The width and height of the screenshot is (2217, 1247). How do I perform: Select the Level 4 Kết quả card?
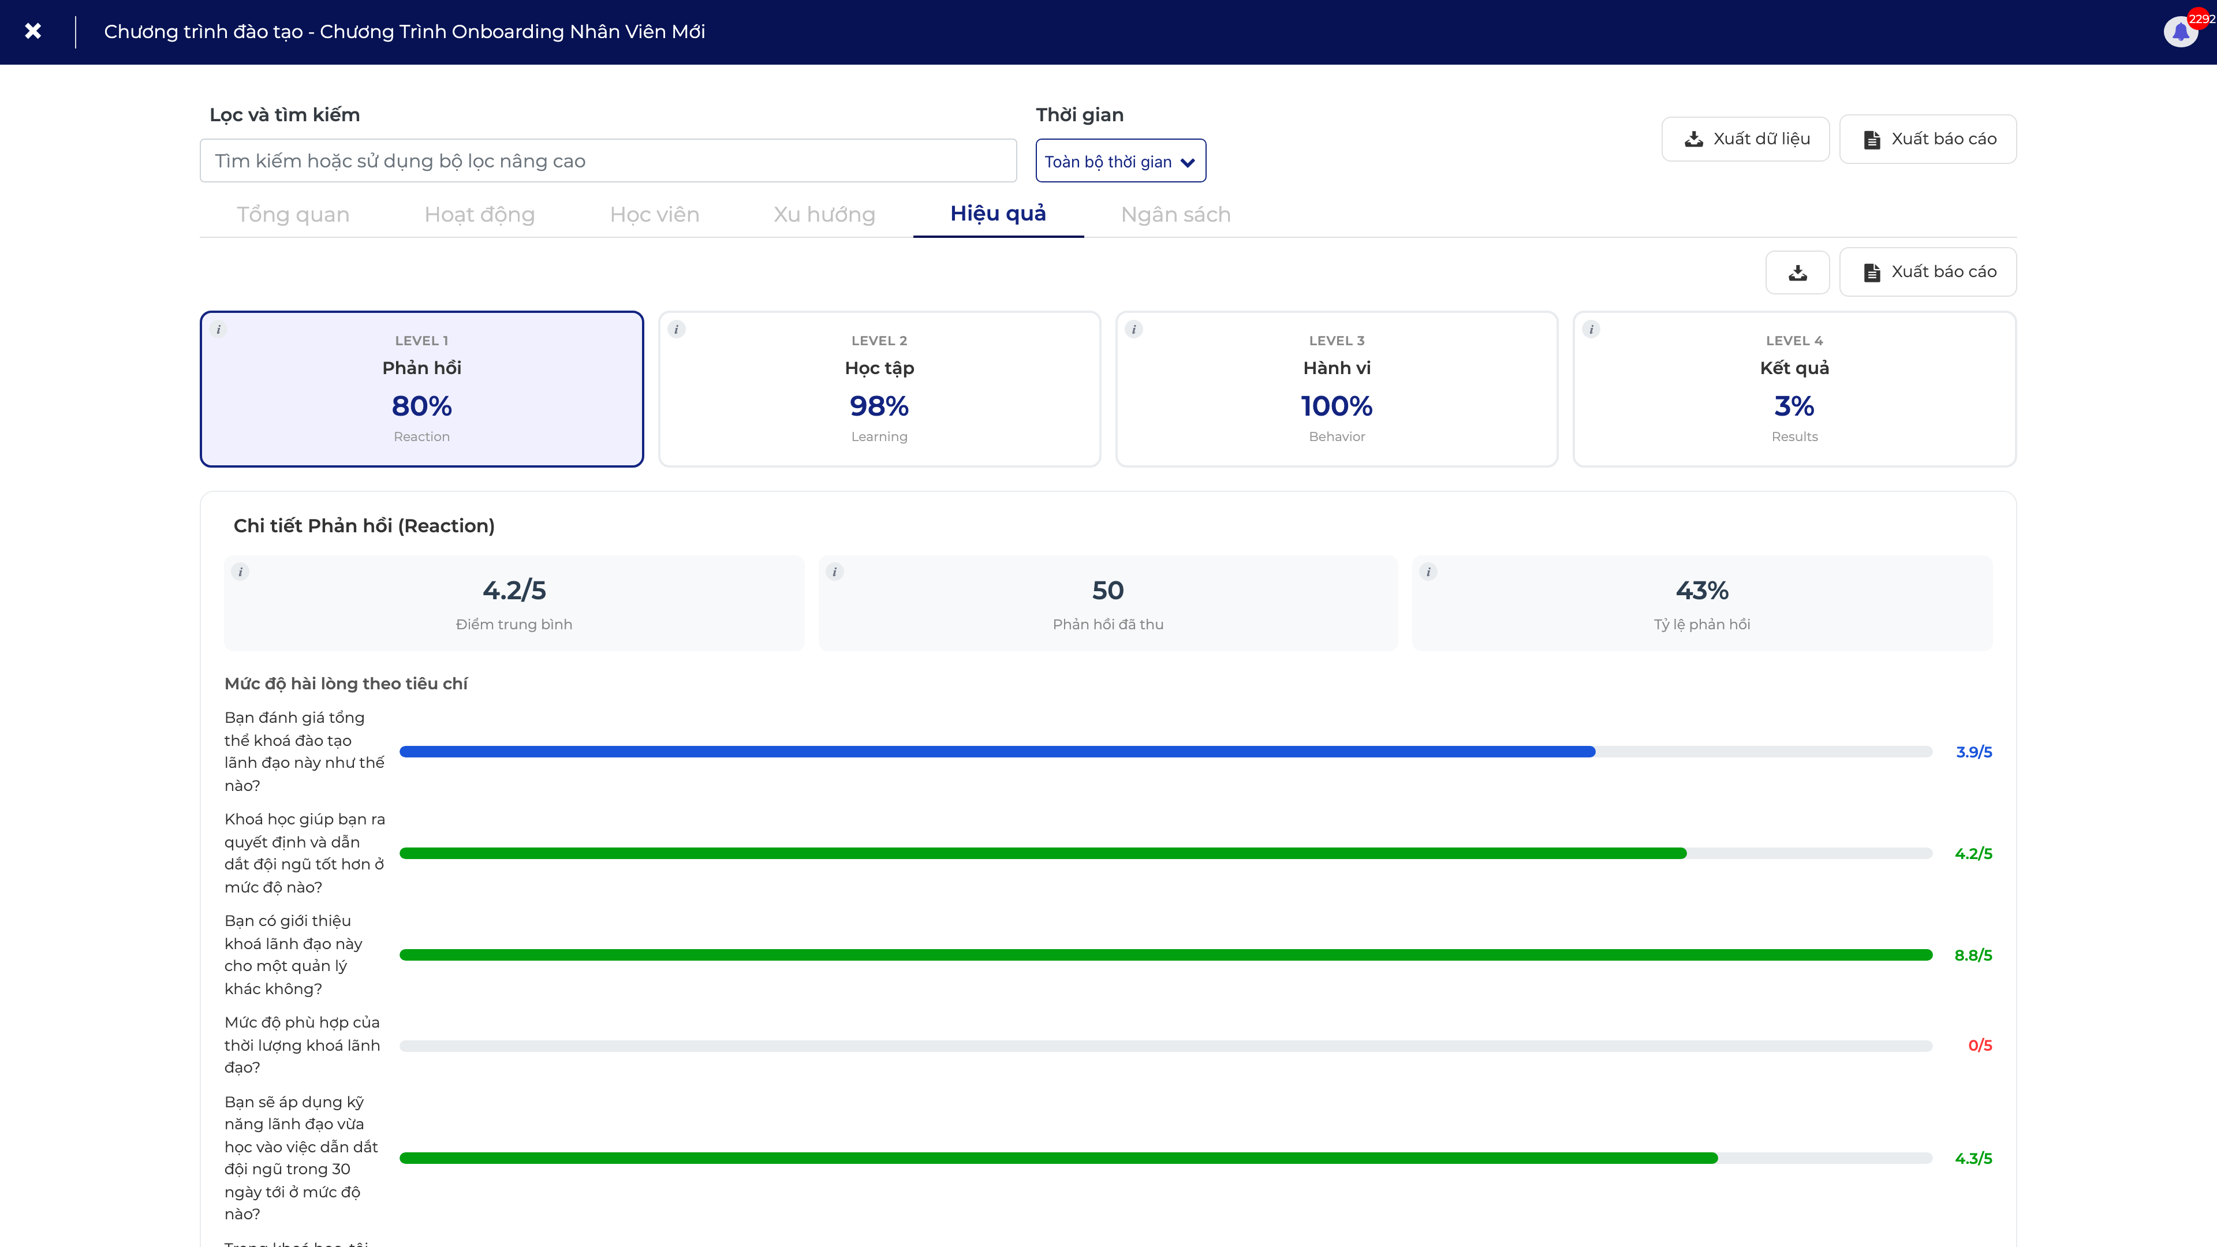[x=1794, y=389]
